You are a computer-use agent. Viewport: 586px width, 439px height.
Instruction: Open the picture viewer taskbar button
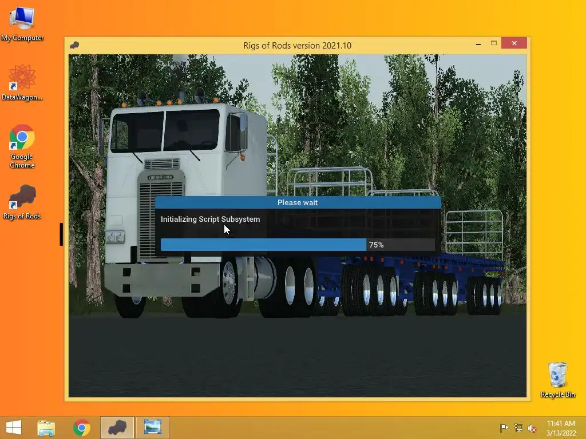[152, 428]
